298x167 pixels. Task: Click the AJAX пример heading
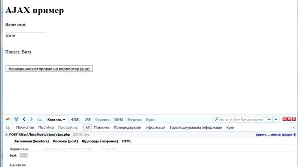click(x=34, y=10)
